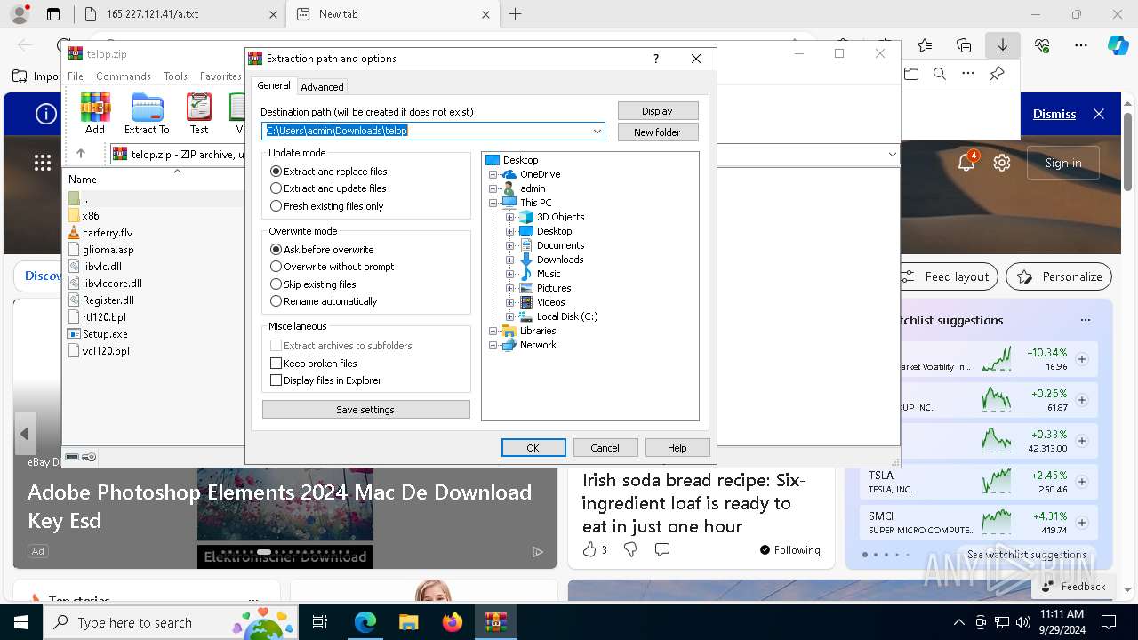The width and height of the screenshot is (1138, 640).
Task: Switch to the Advanced tab
Action: (x=322, y=87)
